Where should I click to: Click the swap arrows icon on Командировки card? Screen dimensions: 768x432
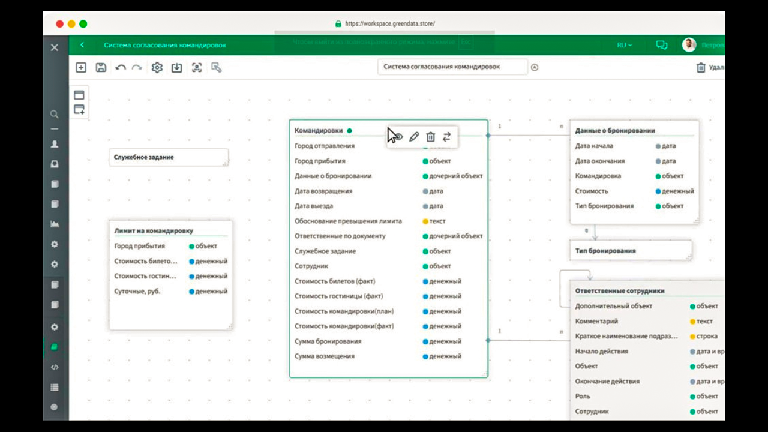pyautogui.click(x=446, y=137)
